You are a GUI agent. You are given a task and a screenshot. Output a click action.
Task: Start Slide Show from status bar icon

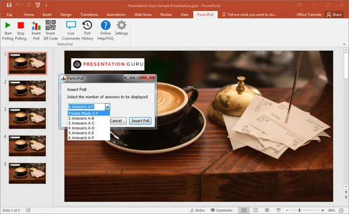(x=279, y=210)
